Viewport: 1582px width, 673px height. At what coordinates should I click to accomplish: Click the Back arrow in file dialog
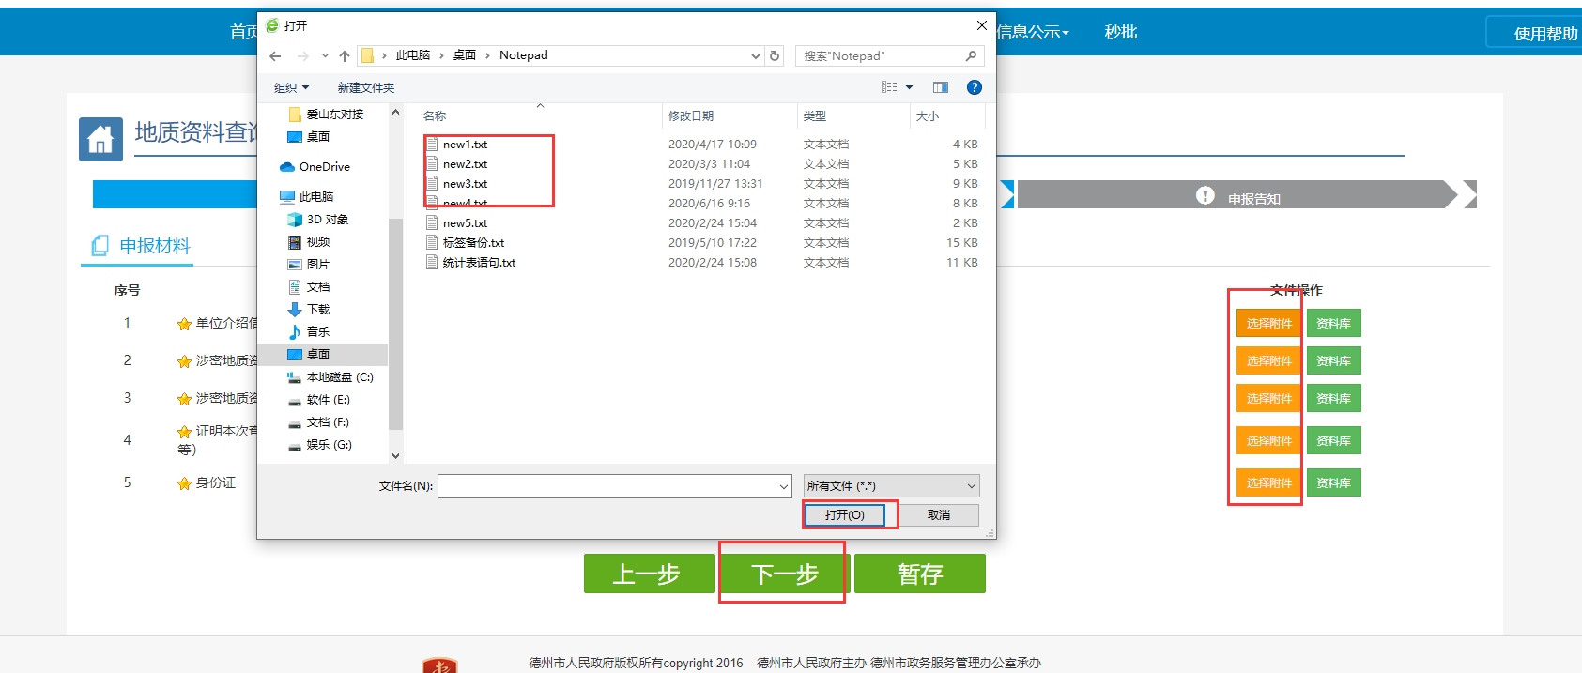[x=275, y=56]
